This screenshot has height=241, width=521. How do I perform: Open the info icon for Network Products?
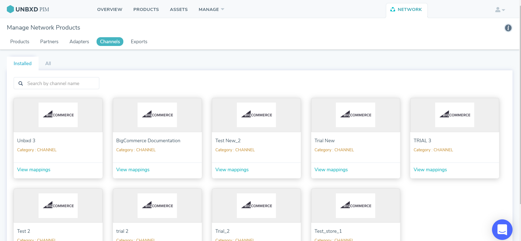pos(508,28)
